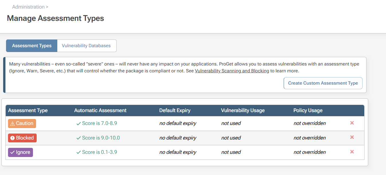Remove the Ignore assessment type

click(352, 152)
